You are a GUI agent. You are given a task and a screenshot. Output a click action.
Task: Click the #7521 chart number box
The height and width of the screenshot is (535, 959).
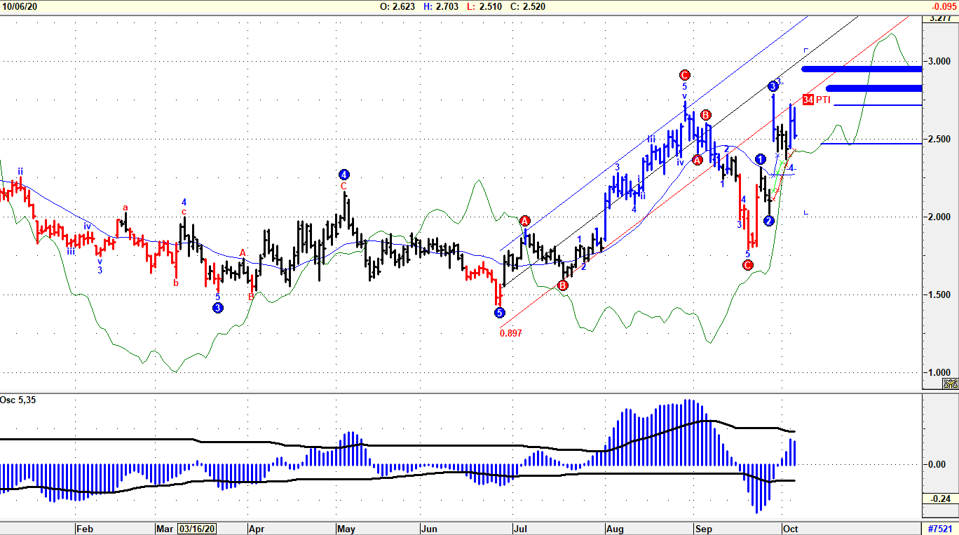(940, 529)
